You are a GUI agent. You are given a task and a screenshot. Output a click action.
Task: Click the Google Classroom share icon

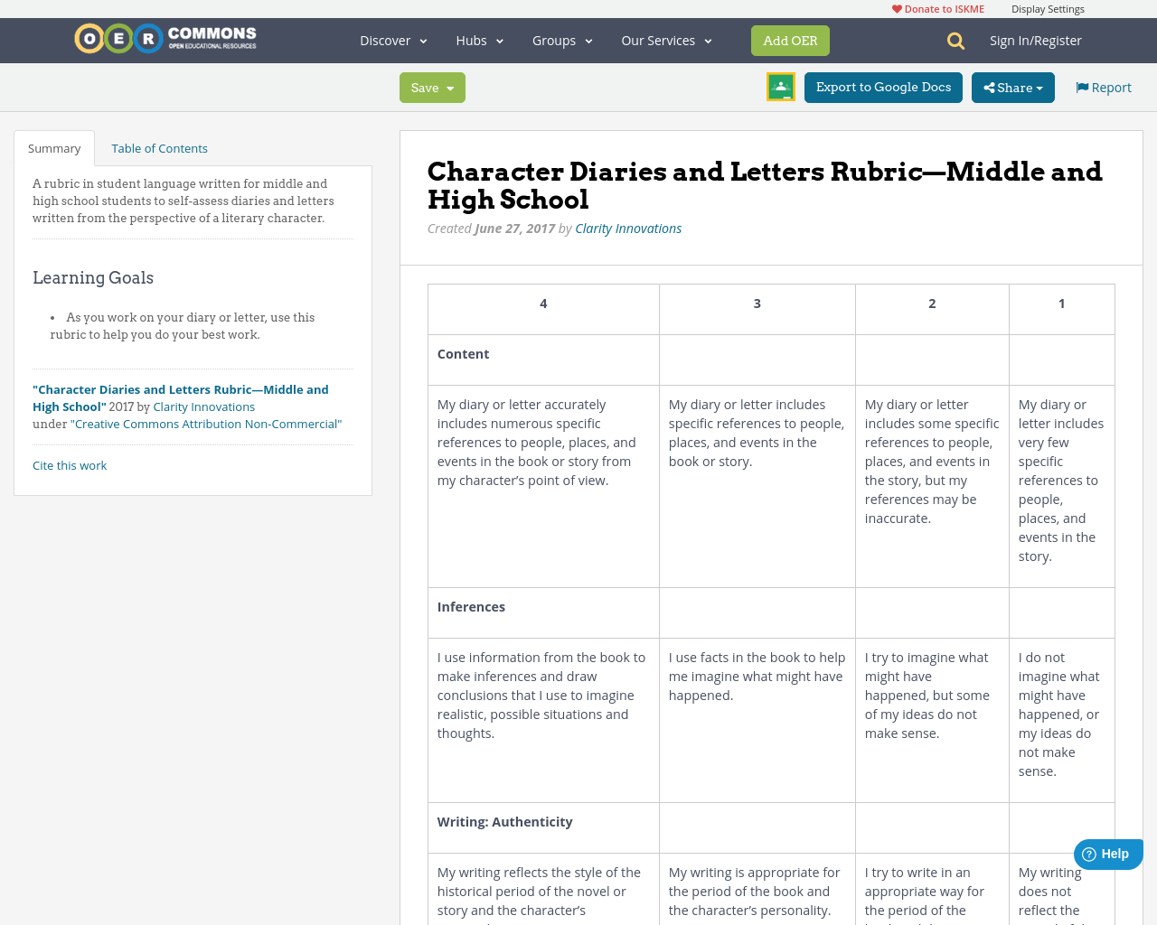pos(779,86)
